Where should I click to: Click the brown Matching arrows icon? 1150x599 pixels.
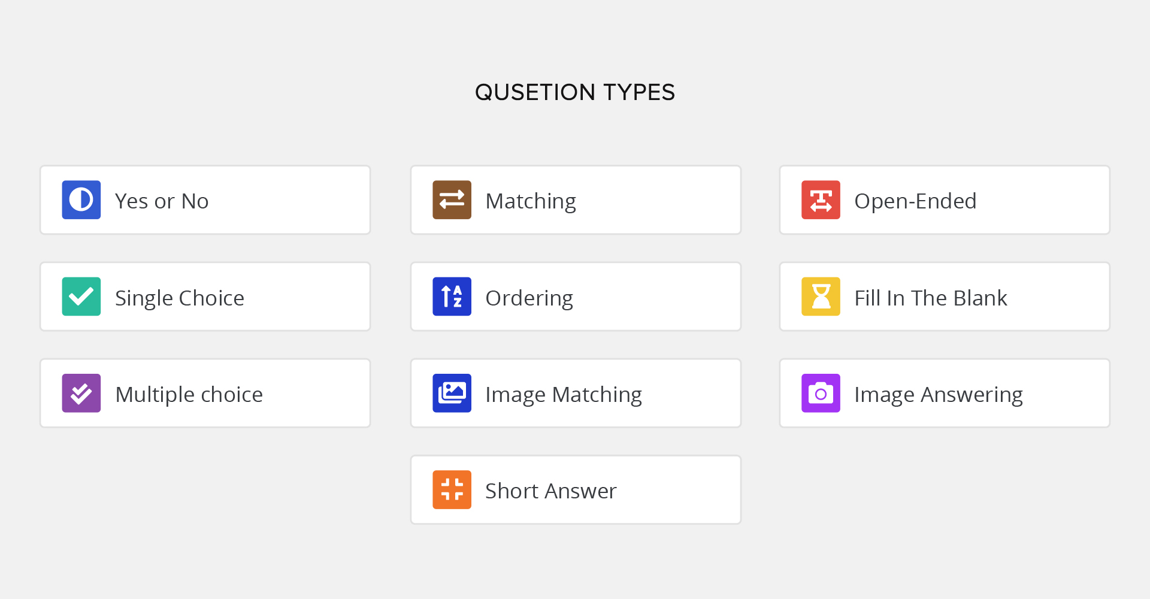452,200
